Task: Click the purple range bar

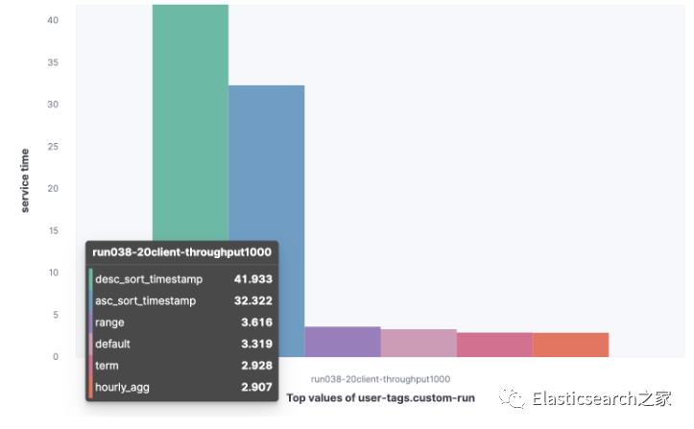Action: [x=343, y=342]
